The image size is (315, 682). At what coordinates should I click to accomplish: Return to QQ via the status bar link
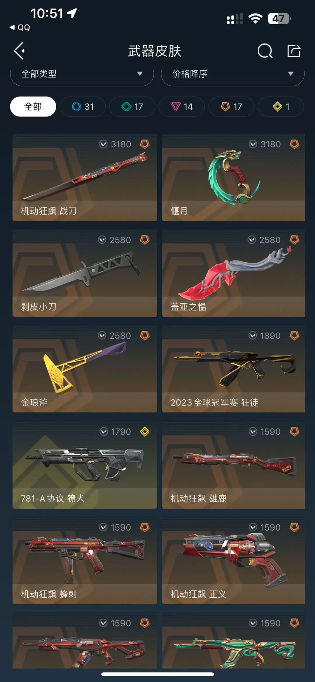click(20, 27)
